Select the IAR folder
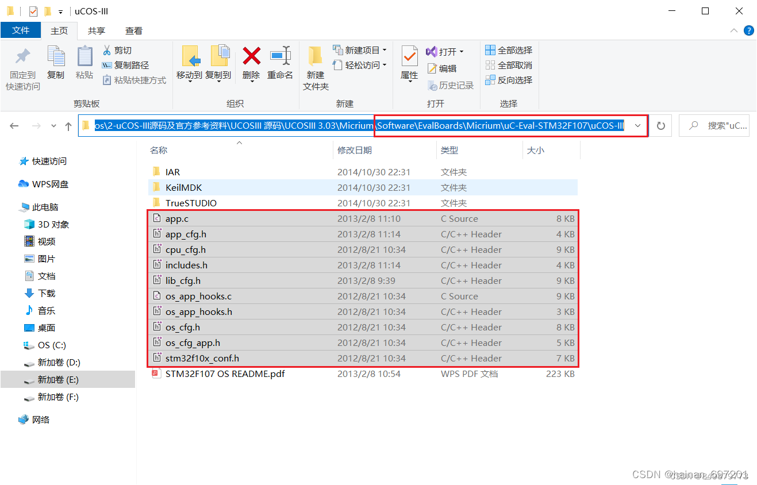757x485 pixels. [363, 172]
